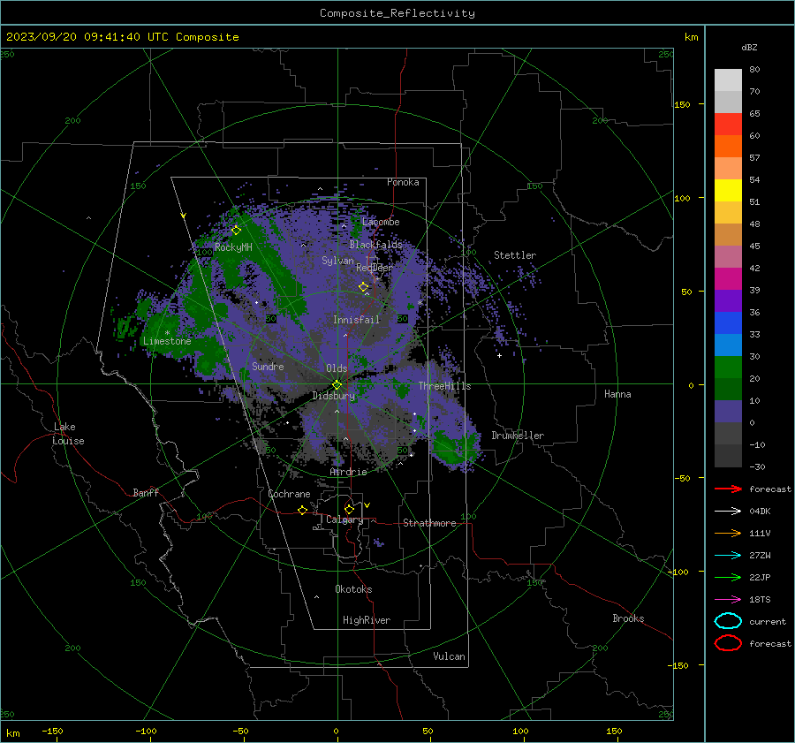Click the Drumheller label
The height and width of the screenshot is (743, 795).
(518, 436)
